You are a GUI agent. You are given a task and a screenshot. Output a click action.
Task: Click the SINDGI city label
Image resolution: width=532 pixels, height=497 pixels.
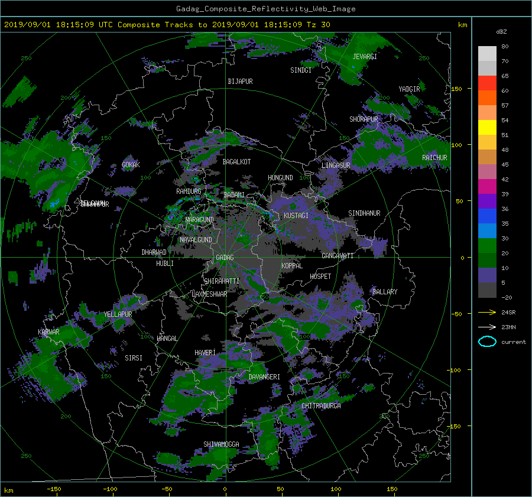click(x=301, y=70)
